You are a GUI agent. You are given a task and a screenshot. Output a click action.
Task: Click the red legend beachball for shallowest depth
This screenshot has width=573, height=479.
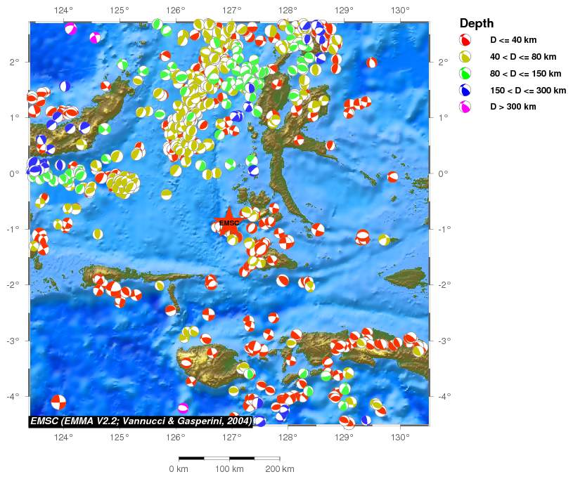click(x=464, y=40)
